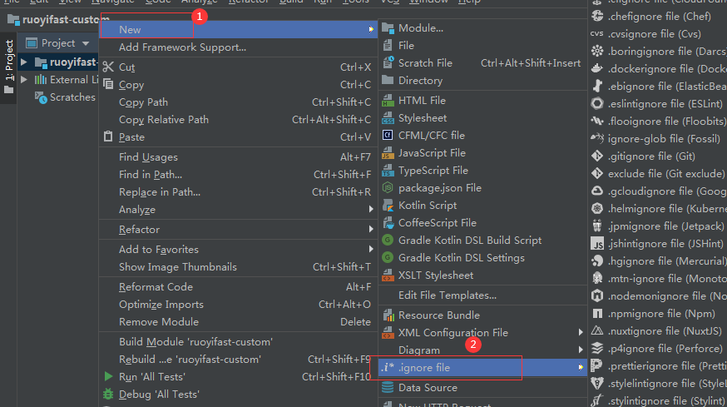Select Edit File Templates... entry
Image resolution: width=727 pixels, height=407 pixels.
483,295
